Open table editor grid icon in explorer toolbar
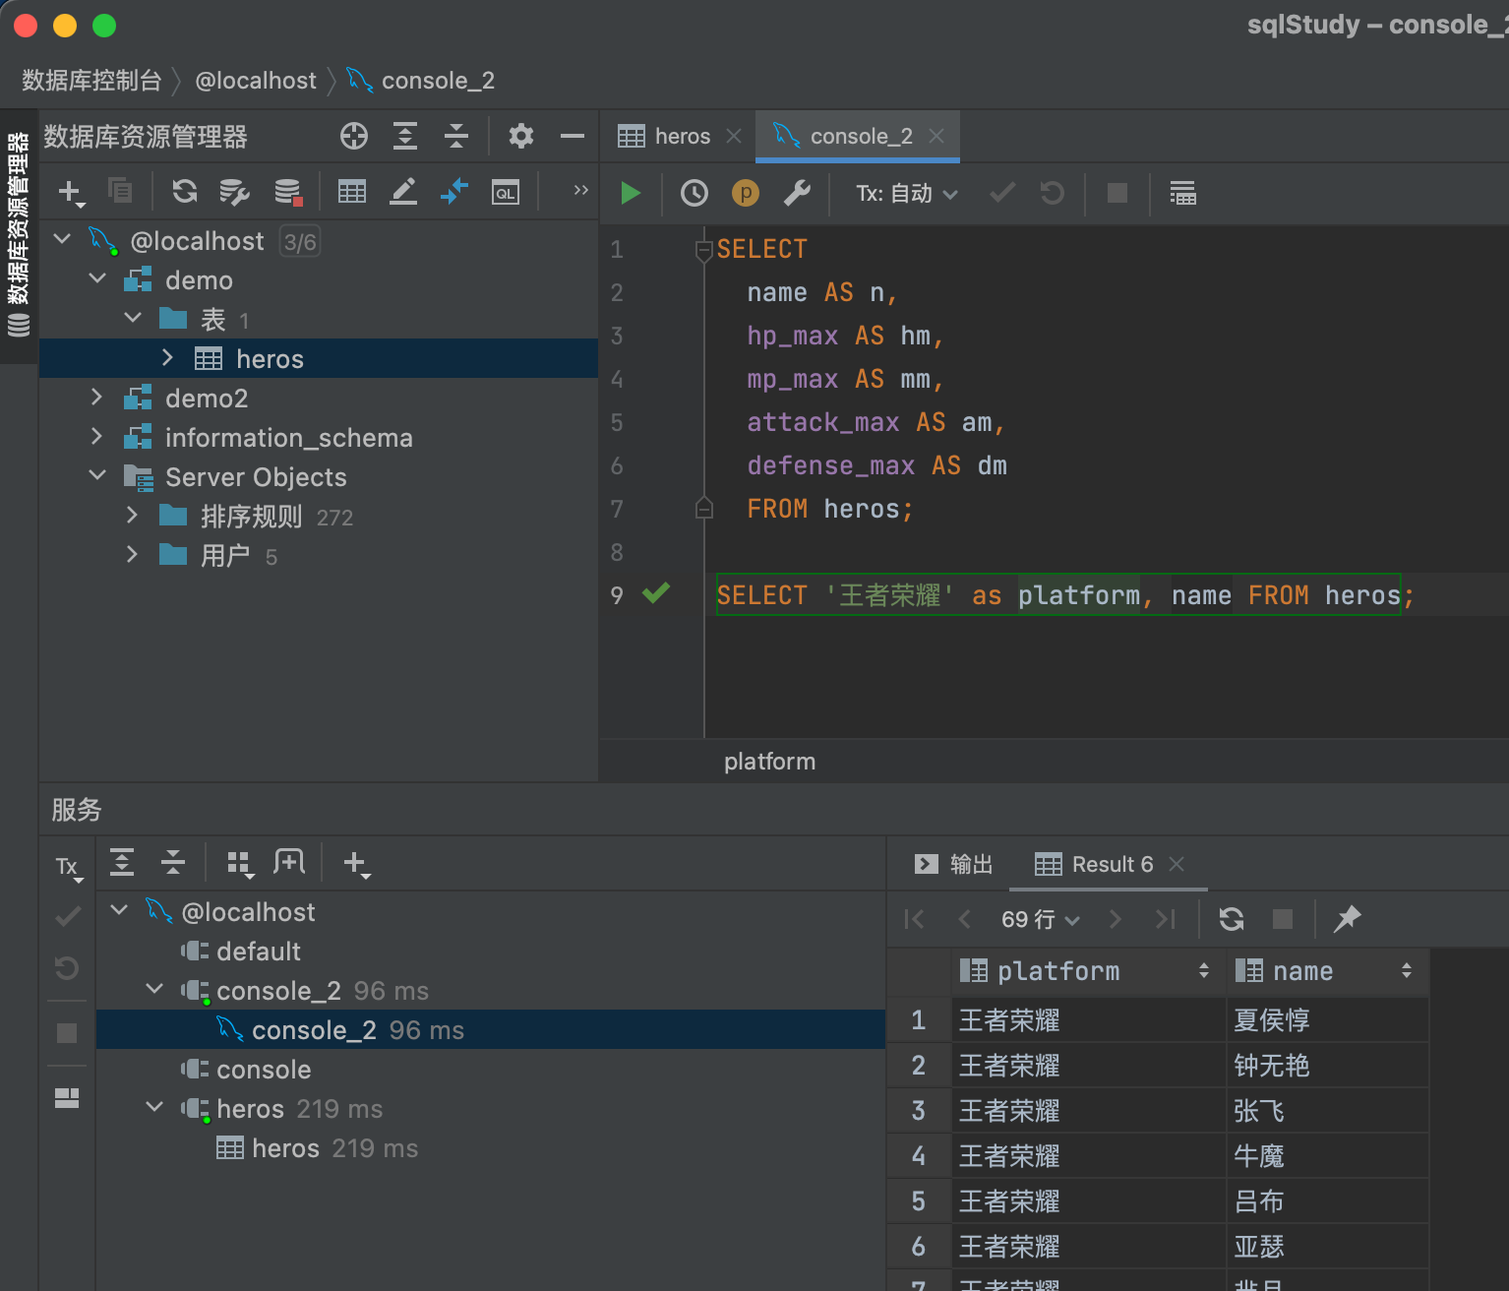 coord(352,191)
